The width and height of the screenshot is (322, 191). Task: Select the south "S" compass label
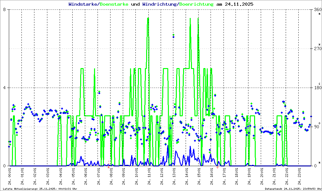point(319,84)
